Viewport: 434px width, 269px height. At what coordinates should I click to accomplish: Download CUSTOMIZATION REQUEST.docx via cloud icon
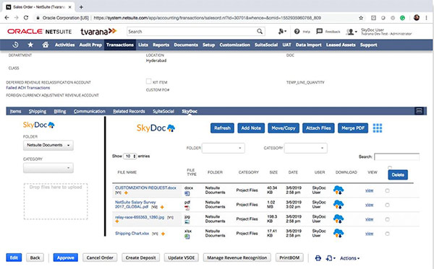[339, 190]
